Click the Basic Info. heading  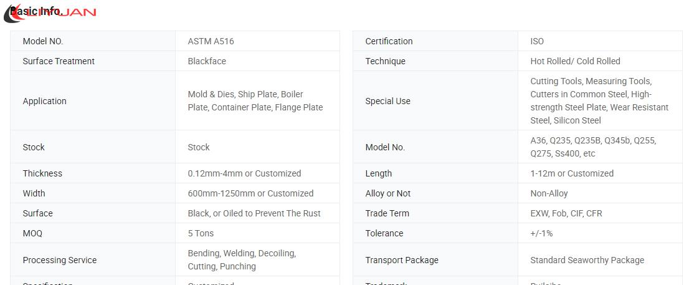tap(36, 11)
